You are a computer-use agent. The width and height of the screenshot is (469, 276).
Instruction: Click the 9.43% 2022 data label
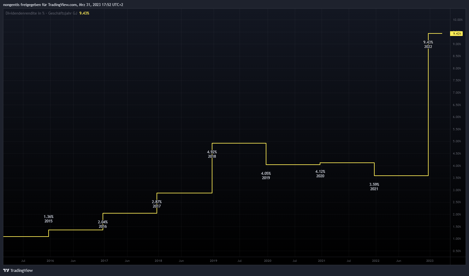[428, 44]
